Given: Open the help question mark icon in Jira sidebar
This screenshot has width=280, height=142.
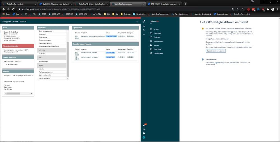Looking at the screenshot, I should click(x=144, y=133).
